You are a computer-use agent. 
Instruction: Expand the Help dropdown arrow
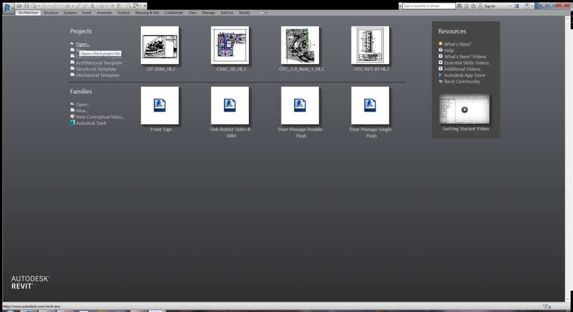(x=533, y=6)
